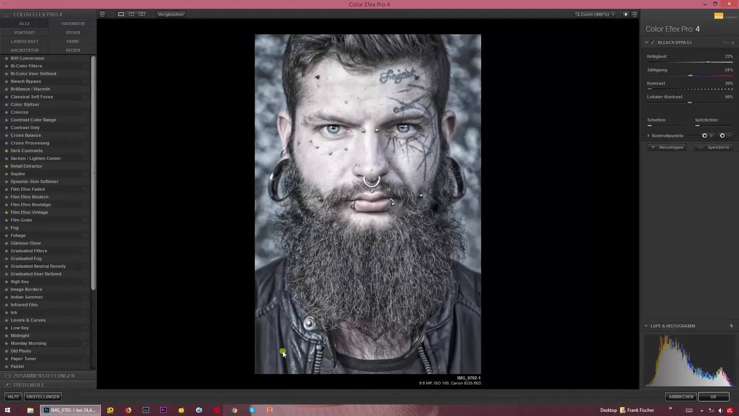Image resolution: width=739 pixels, height=416 pixels.
Task: Switch to the LANDSCHAFT category tab
Action: [24, 41]
